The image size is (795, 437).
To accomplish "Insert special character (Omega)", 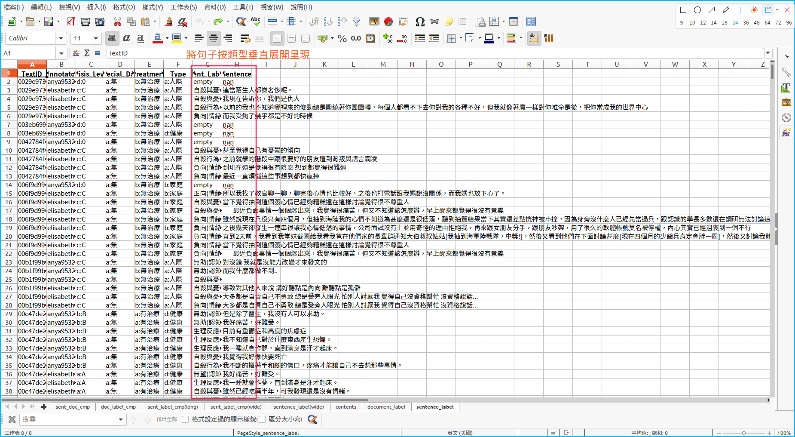I will pos(420,22).
